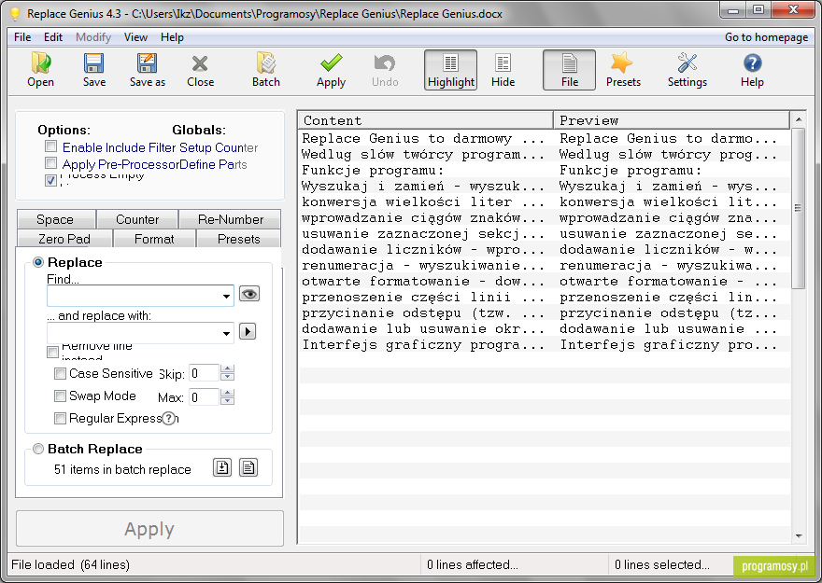Switch to the Presets tab
This screenshot has width=822, height=583.
(x=238, y=239)
